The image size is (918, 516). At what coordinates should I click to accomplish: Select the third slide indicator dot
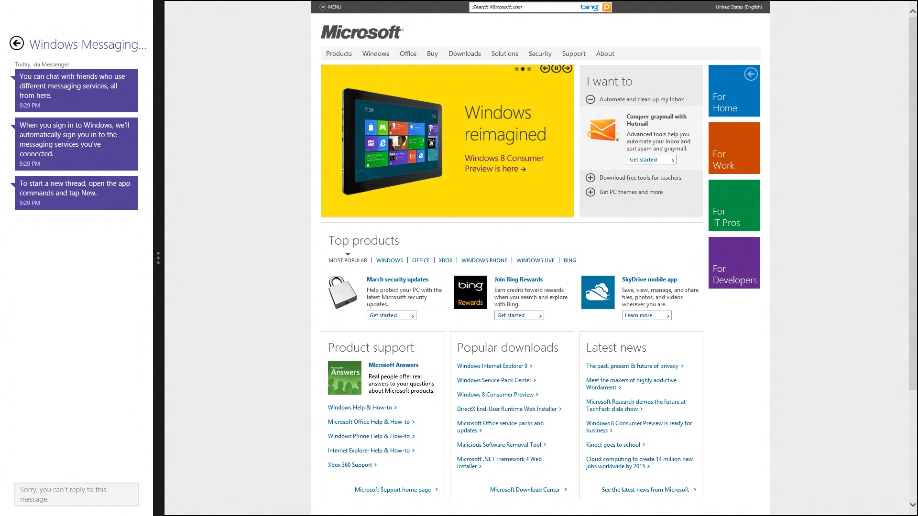click(x=529, y=69)
